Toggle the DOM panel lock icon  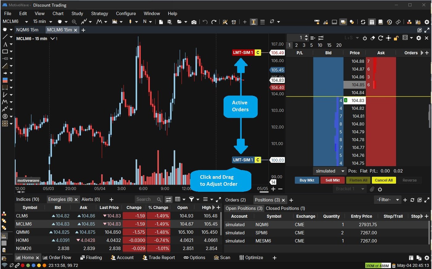pyautogui.click(x=396, y=38)
